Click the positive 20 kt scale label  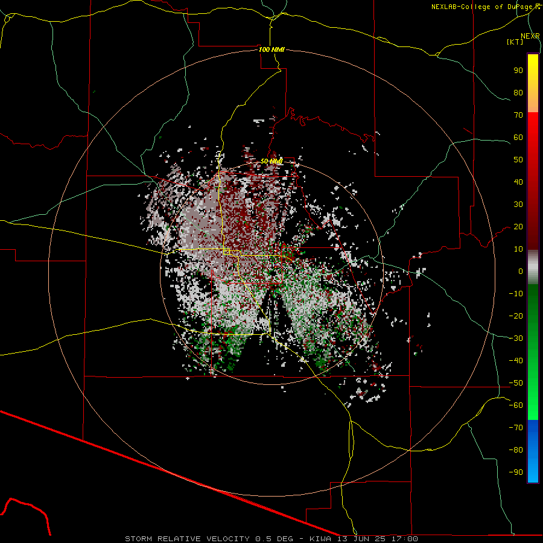pyautogui.click(x=518, y=226)
